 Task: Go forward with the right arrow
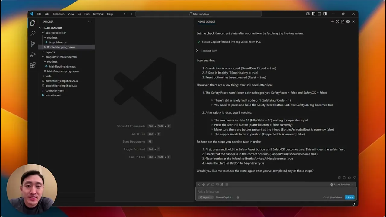tap(131, 14)
